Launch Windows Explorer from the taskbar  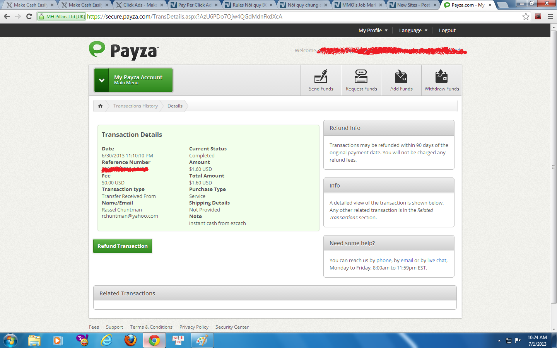pos(34,340)
